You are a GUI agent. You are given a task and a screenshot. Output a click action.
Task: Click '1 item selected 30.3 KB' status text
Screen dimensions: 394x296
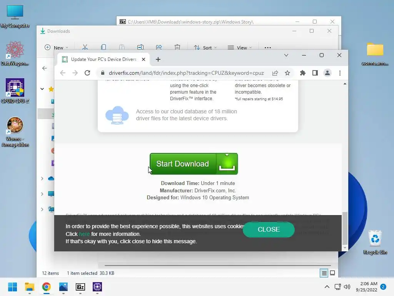pos(90,273)
